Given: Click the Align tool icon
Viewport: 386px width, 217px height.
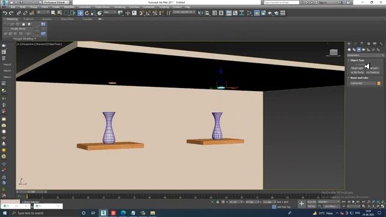Looking at the screenshot, I should pyautogui.click(x=207, y=13).
